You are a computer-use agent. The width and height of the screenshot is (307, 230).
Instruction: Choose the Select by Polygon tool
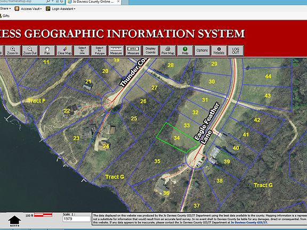coord(99,51)
